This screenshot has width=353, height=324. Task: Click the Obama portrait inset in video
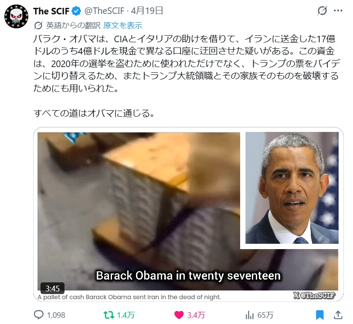coord(292,188)
